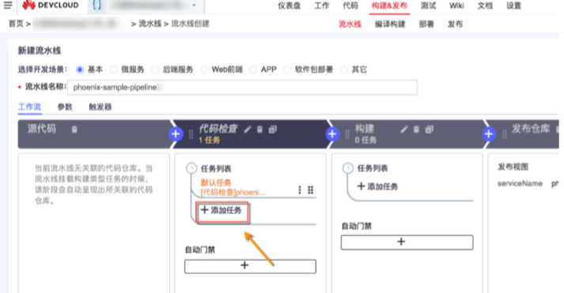
Task: Open the Wiki menu
Action: tap(456, 6)
